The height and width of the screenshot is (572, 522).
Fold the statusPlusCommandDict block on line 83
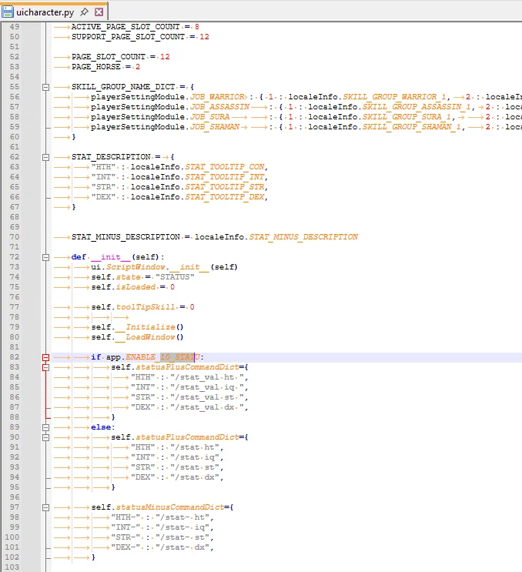pos(45,367)
